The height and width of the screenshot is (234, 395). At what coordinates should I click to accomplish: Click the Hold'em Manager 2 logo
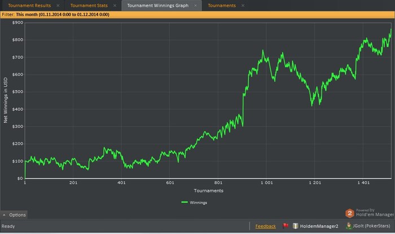point(349,213)
